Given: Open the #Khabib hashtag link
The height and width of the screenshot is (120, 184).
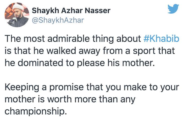Looking at the screenshot, I should [x=161, y=39].
